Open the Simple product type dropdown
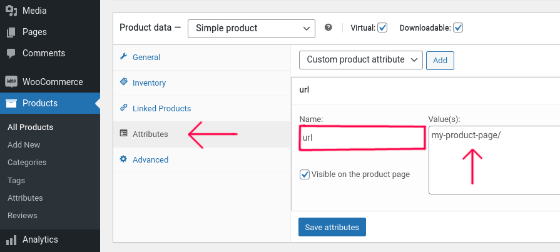This screenshot has height=252, width=560. click(252, 29)
